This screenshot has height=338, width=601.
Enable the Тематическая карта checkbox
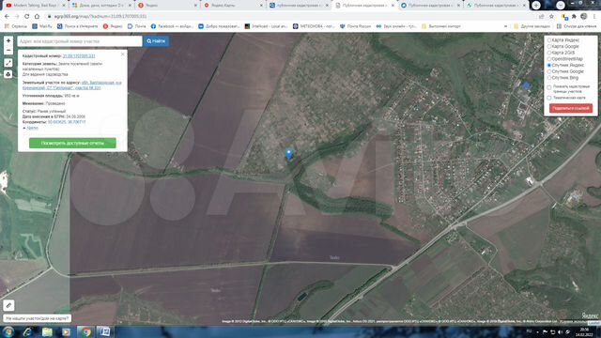point(549,98)
